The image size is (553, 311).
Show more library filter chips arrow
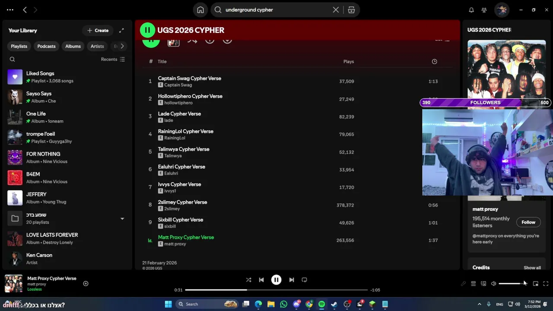click(122, 46)
